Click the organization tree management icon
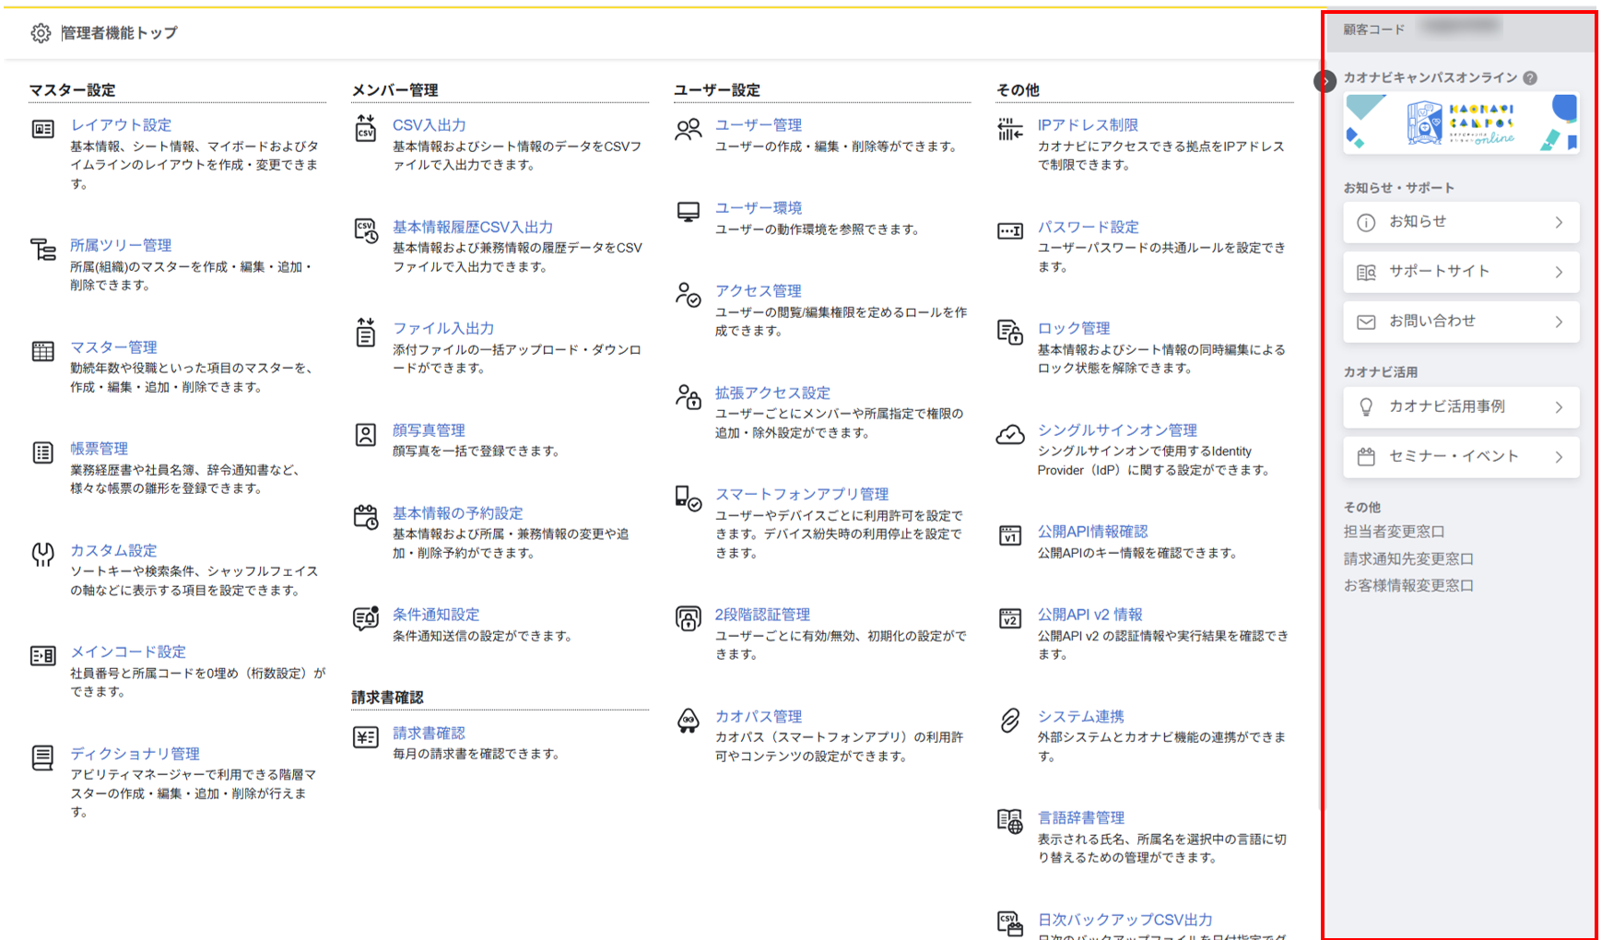Viewport: 1601px width, 940px height. (42, 249)
